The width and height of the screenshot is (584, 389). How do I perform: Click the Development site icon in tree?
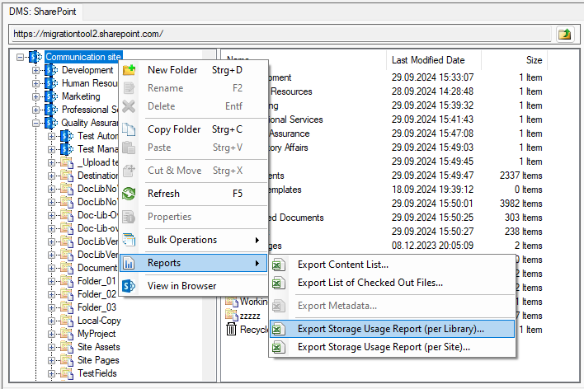(x=51, y=70)
